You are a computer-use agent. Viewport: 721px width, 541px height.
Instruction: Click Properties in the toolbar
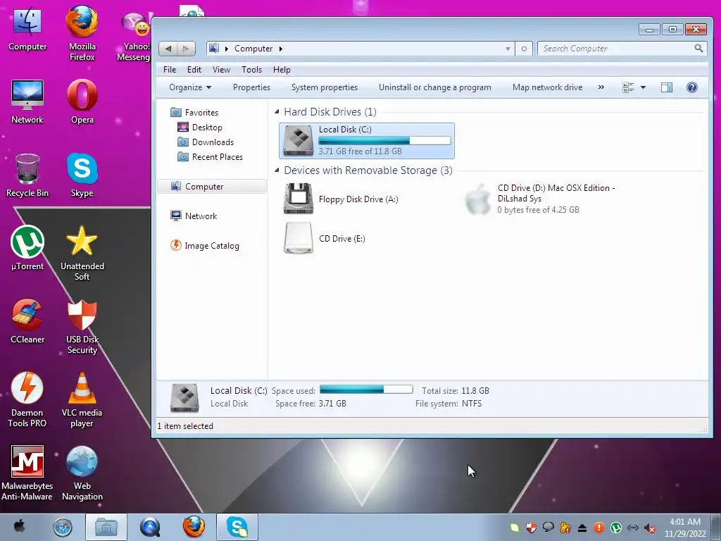pos(251,87)
